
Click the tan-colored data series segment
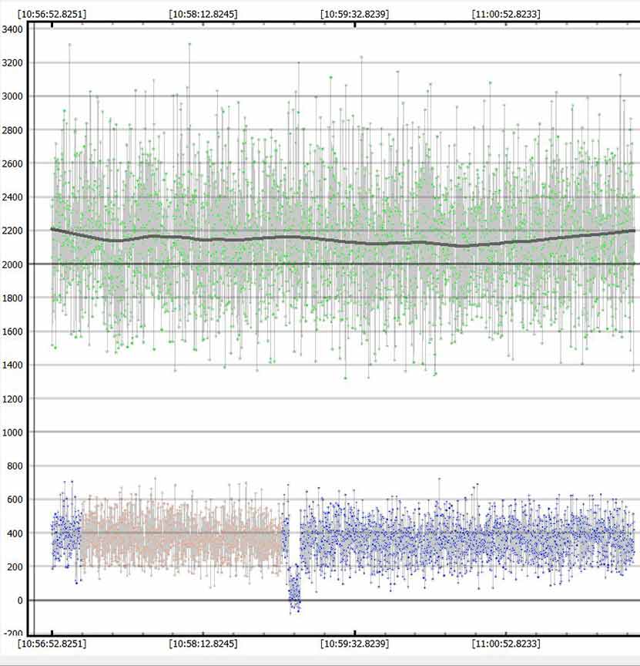pyautogui.click(x=182, y=533)
